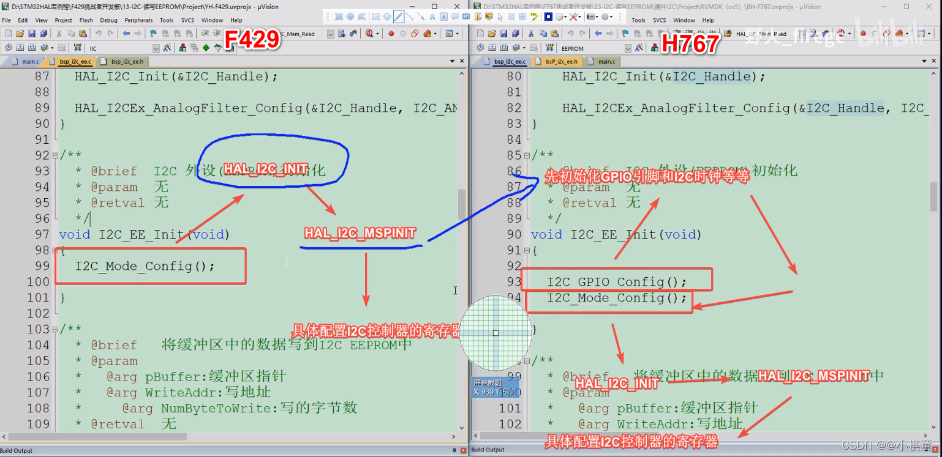This screenshot has width=942, height=457.
Task: Open EEPROM target dropdown in H767 window
Action: 628,48
